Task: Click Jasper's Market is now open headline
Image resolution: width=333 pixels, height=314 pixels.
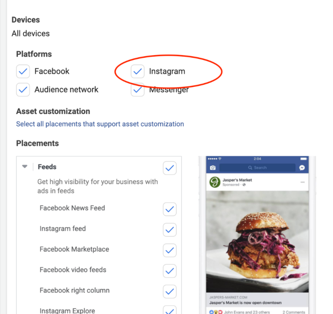Action: pos(246,303)
